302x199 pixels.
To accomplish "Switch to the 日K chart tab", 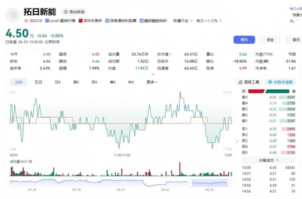I will [x=58, y=82].
